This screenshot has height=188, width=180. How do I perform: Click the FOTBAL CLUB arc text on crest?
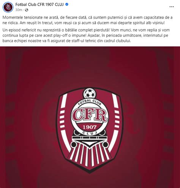tap(90, 102)
